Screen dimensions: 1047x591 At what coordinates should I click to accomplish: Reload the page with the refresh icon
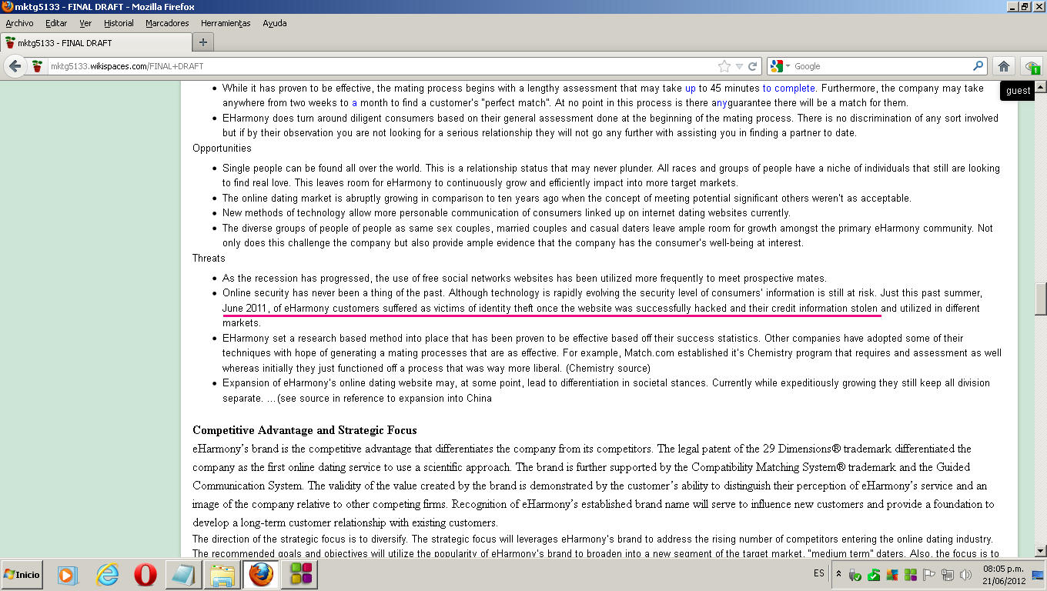[753, 66]
